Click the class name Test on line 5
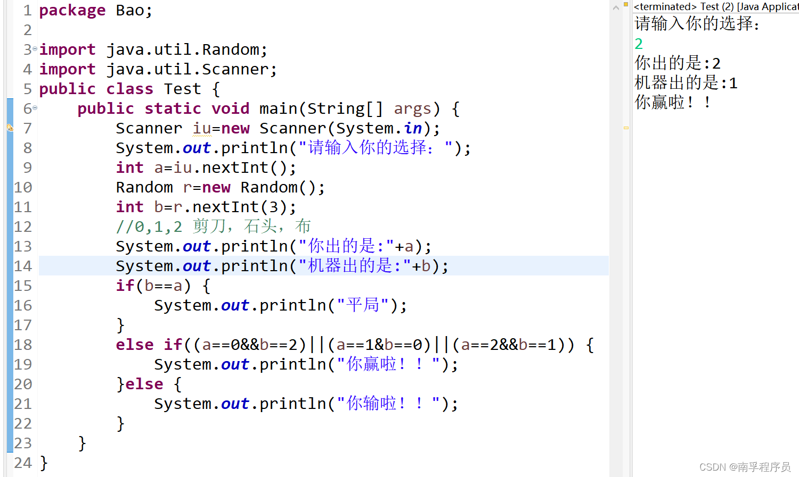 point(183,89)
